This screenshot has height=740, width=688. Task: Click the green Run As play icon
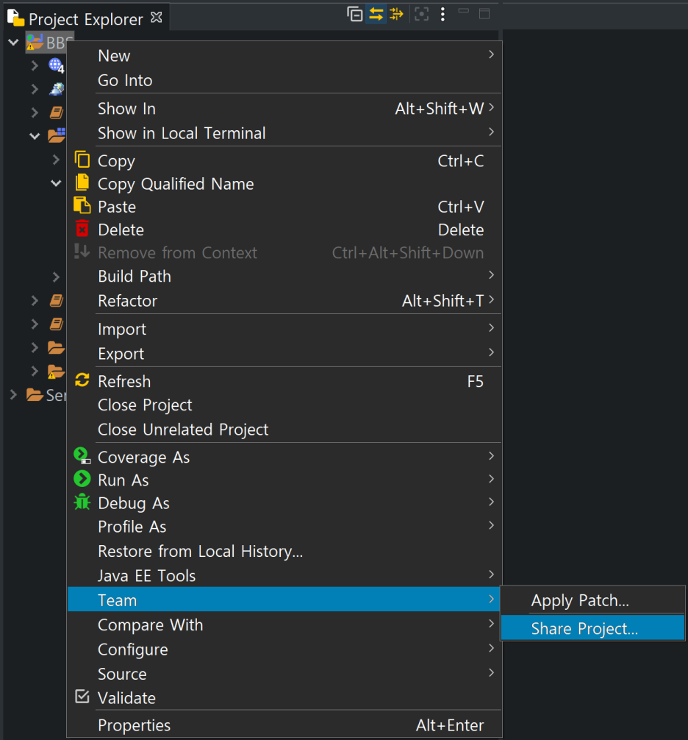pos(82,479)
